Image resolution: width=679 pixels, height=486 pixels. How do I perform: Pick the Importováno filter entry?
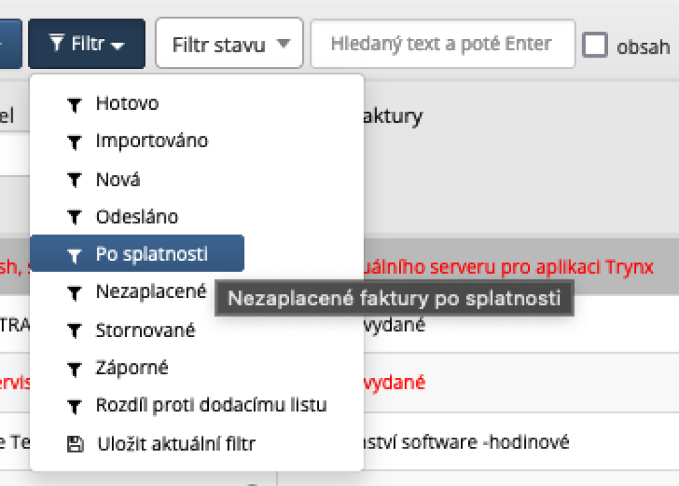click(x=151, y=141)
